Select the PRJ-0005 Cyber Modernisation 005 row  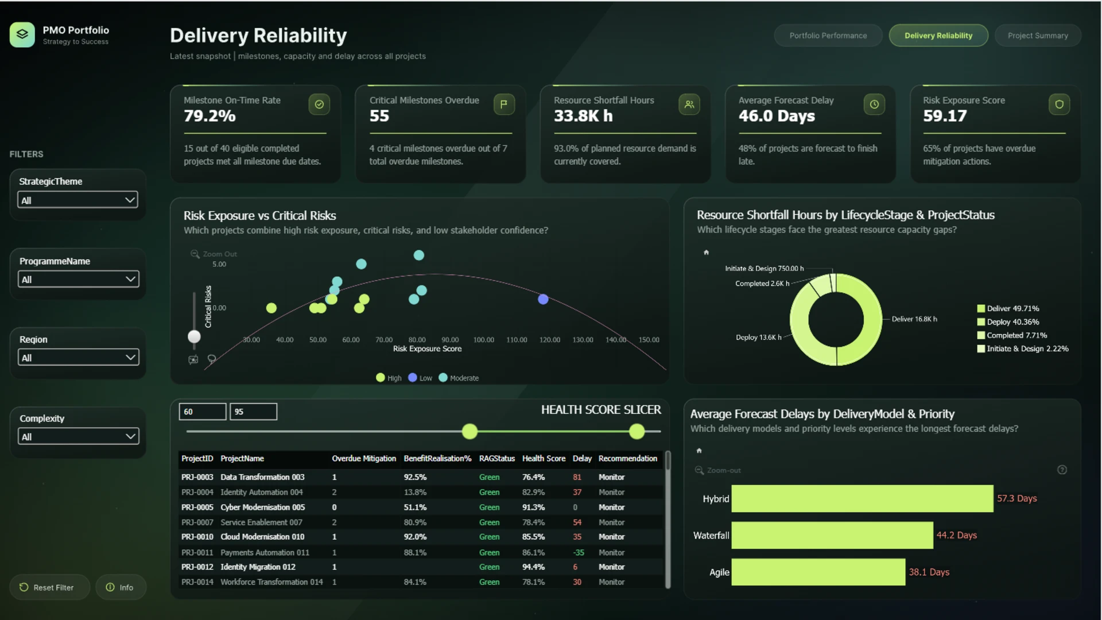click(x=421, y=507)
